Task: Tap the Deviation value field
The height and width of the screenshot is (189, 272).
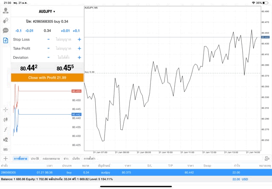Action: (x=63, y=58)
